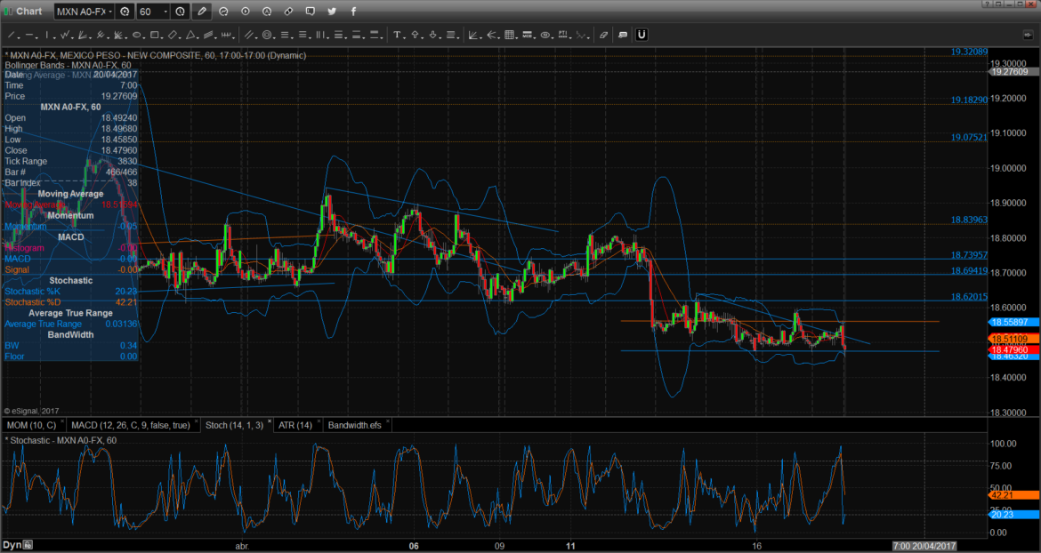This screenshot has width=1041, height=553.
Task: Select the ellipse drawing tool
Action: (x=136, y=35)
